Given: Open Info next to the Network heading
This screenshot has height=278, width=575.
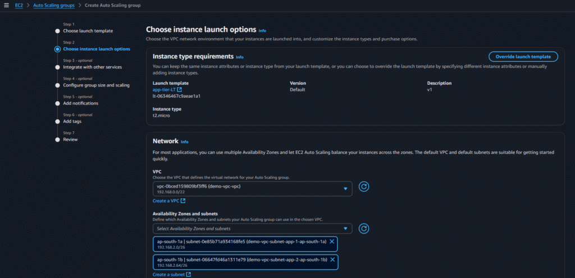Looking at the screenshot, I should [x=184, y=142].
